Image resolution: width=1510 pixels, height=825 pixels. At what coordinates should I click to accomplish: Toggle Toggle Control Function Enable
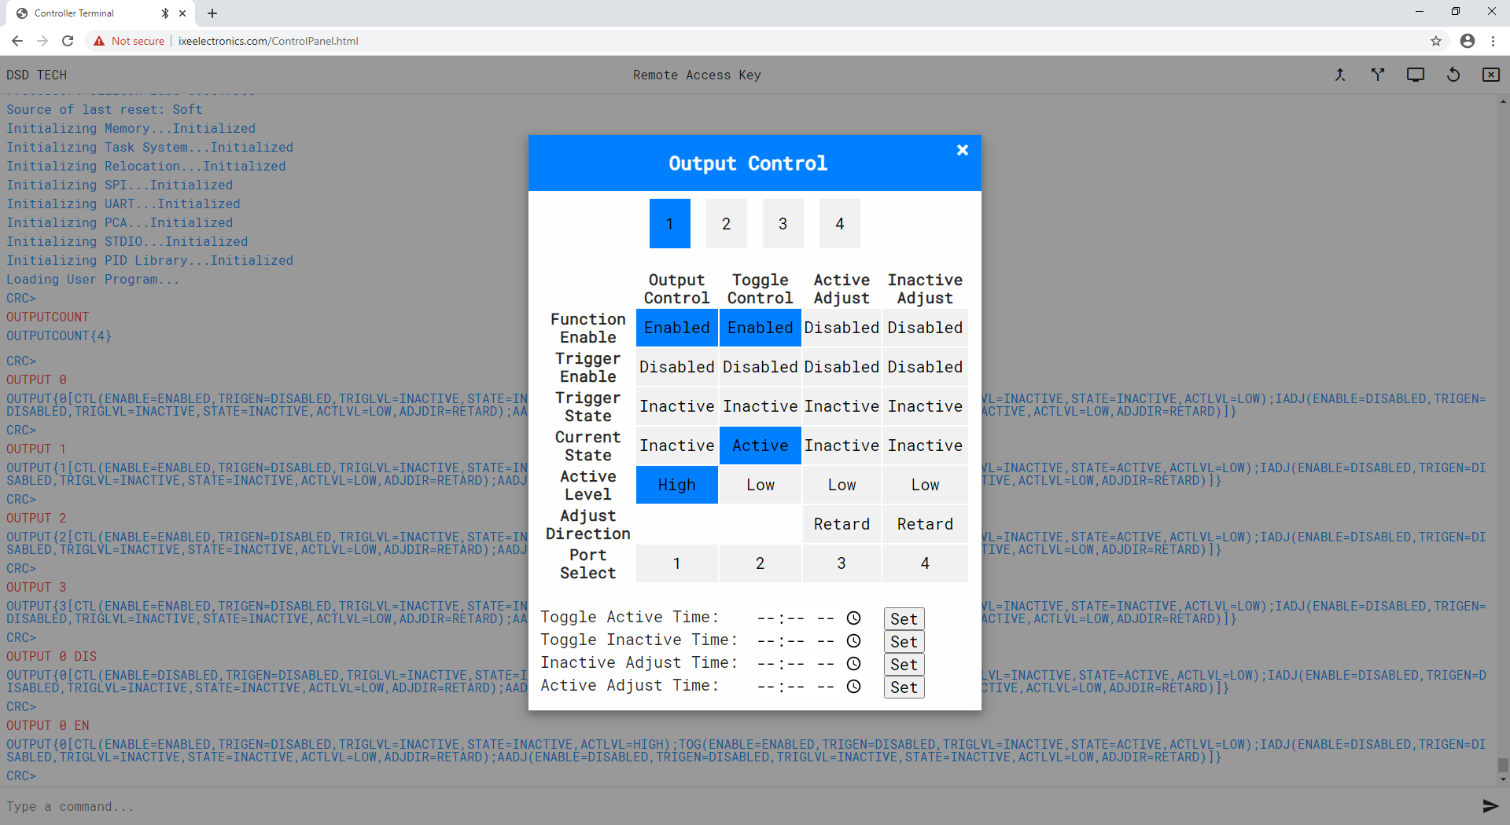tap(761, 328)
